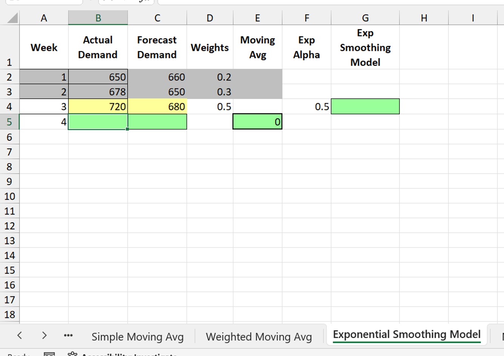
Task: Switch to the Weighted Moving Avg sheet
Action: 258,336
